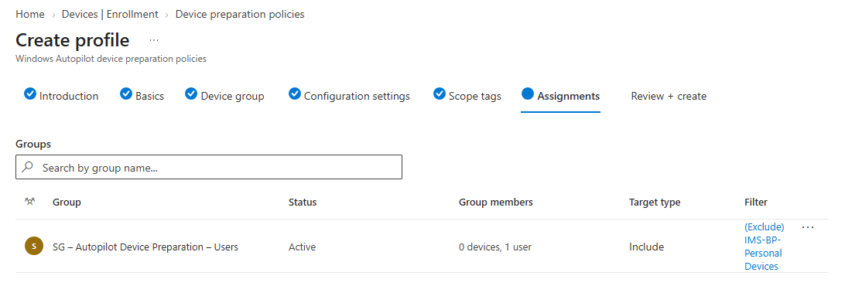Image resolution: width=845 pixels, height=303 pixels.
Task: Click the Basics step checkmark icon
Action: pyautogui.click(x=126, y=94)
